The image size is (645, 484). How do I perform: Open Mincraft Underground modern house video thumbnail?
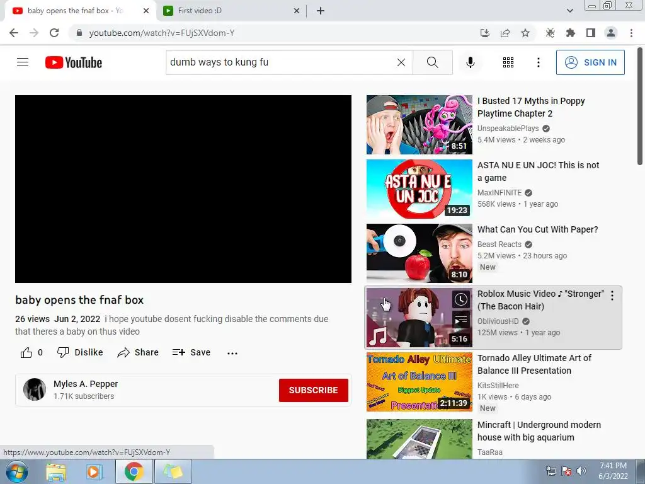[x=419, y=439]
